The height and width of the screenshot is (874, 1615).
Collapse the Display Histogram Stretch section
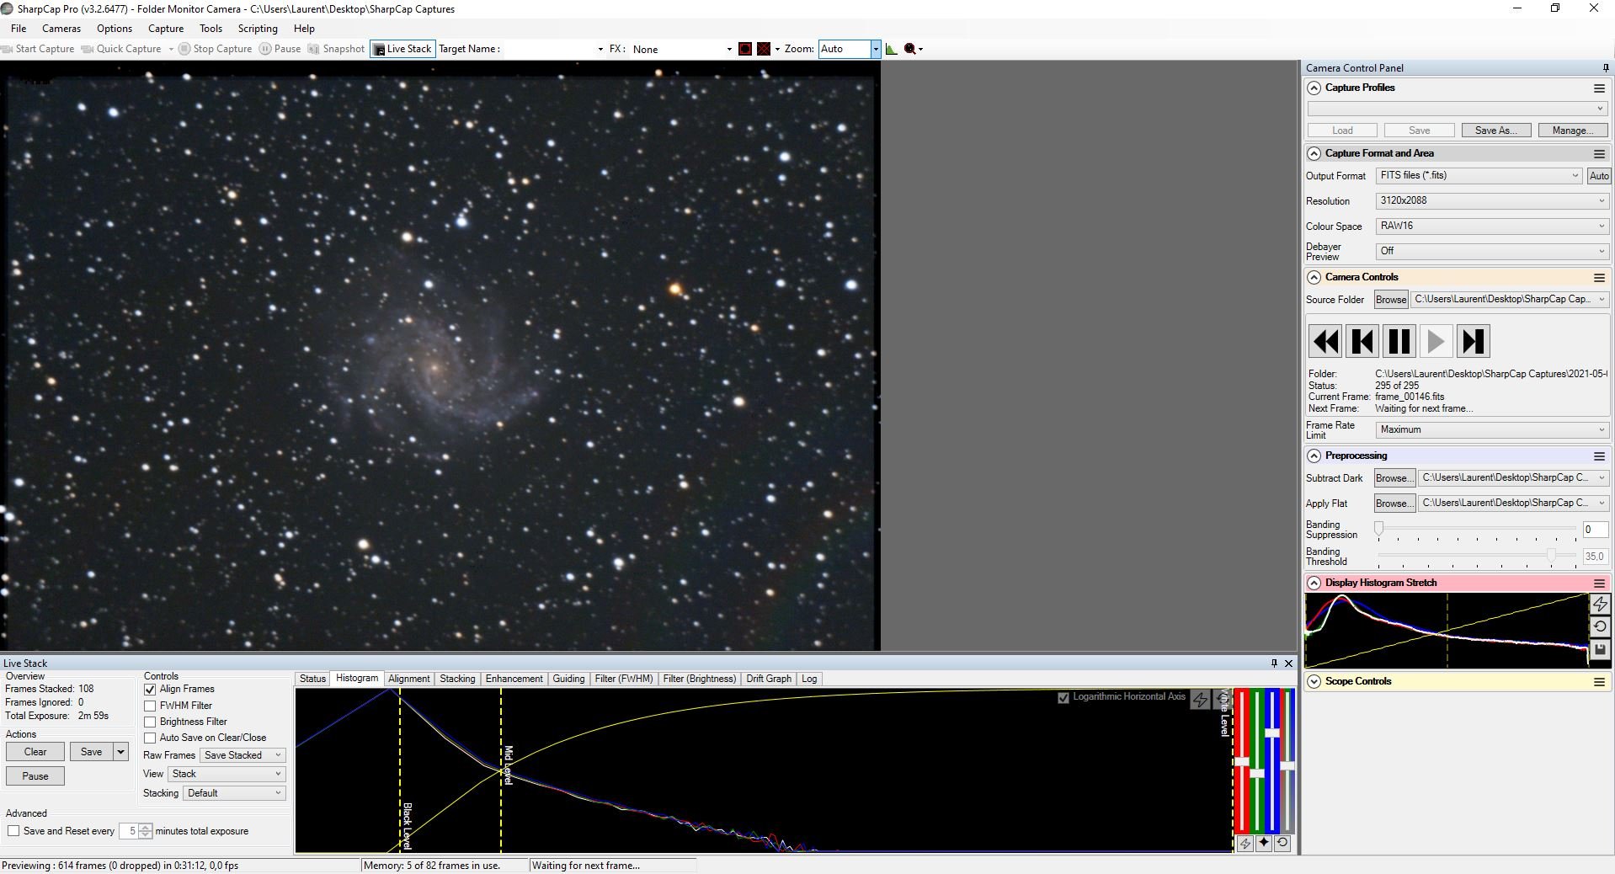(x=1314, y=583)
